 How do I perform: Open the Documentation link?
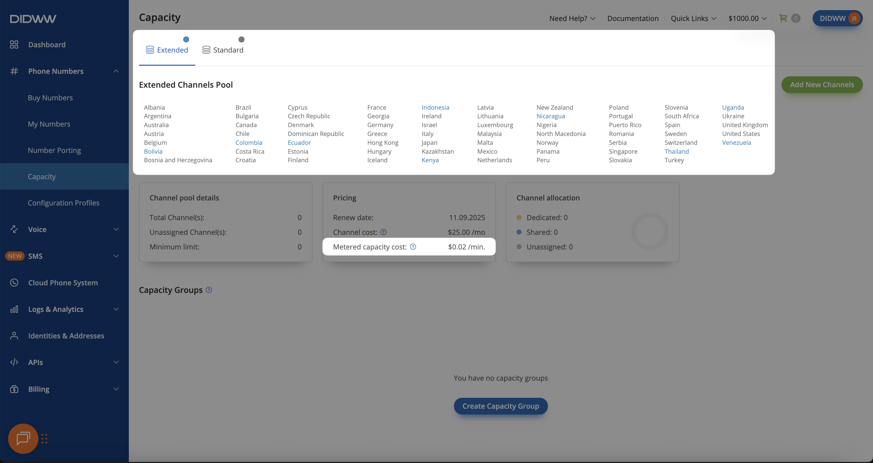[x=633, y=18]
